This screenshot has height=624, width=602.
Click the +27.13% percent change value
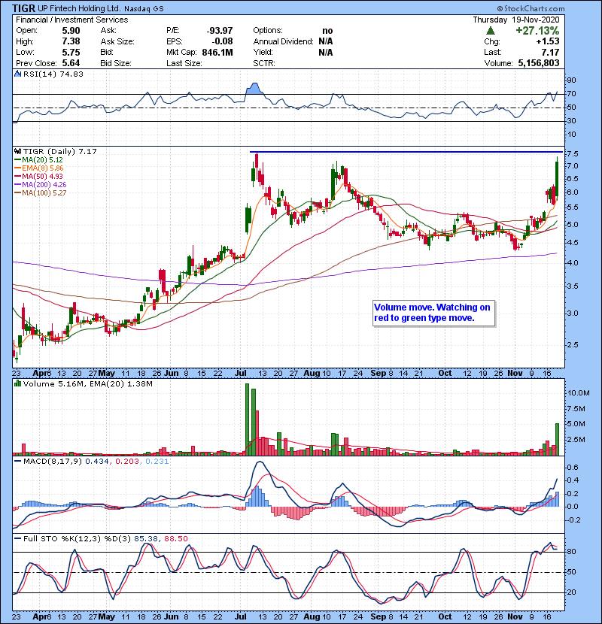click(x=537, y=31)
